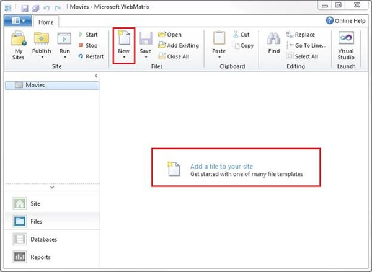Click the Run browser icon
Image resolution: width=372 pixels, height=272 pixels.
pyautogui.click(x=64, y=38)
